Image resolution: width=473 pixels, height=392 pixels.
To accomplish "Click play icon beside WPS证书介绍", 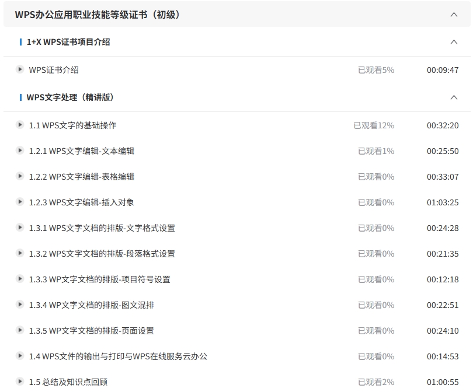I will (20, 69).
